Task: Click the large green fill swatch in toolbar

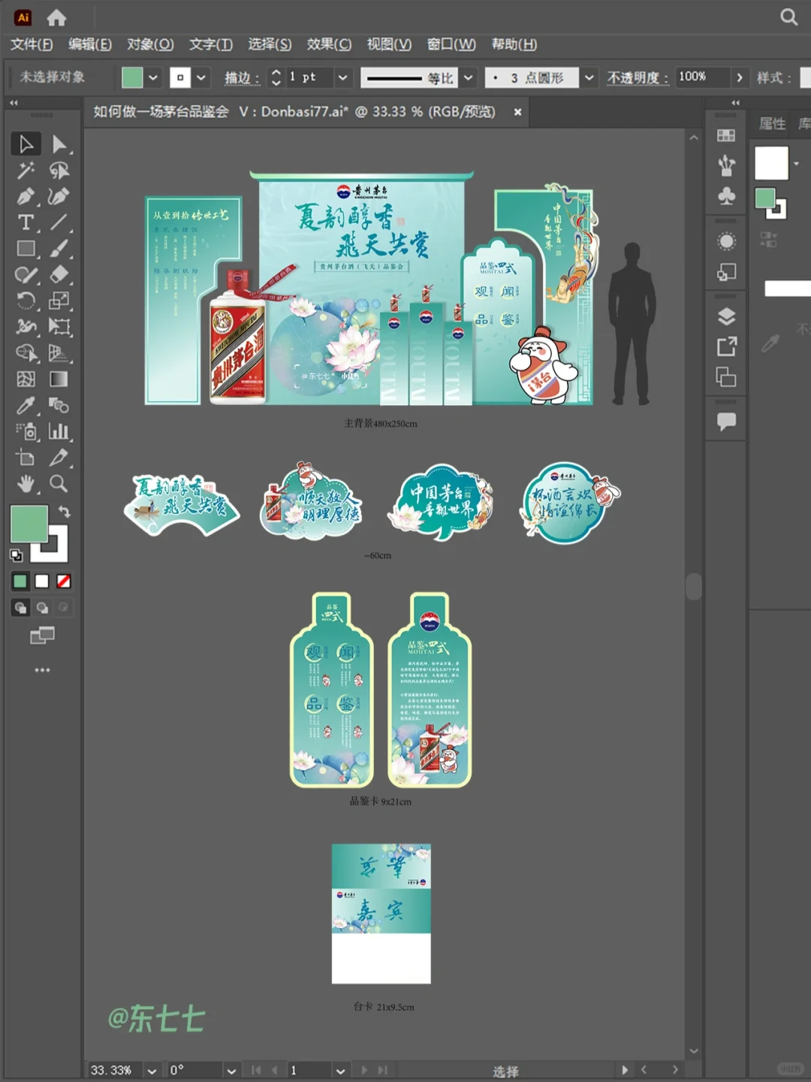Action: [29, 524]
